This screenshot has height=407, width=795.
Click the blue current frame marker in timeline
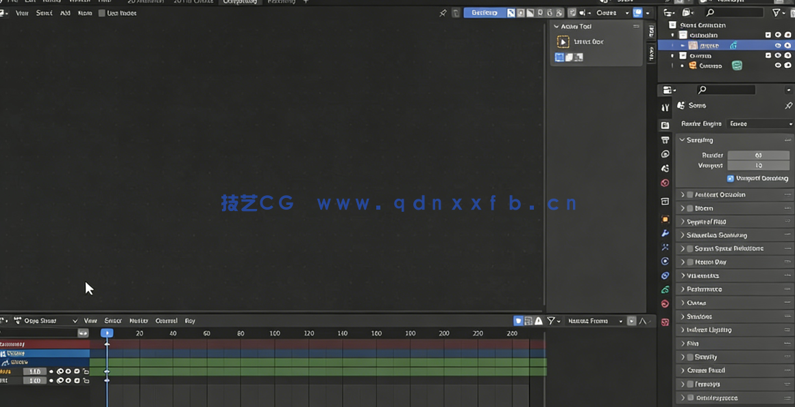[107, 333]
